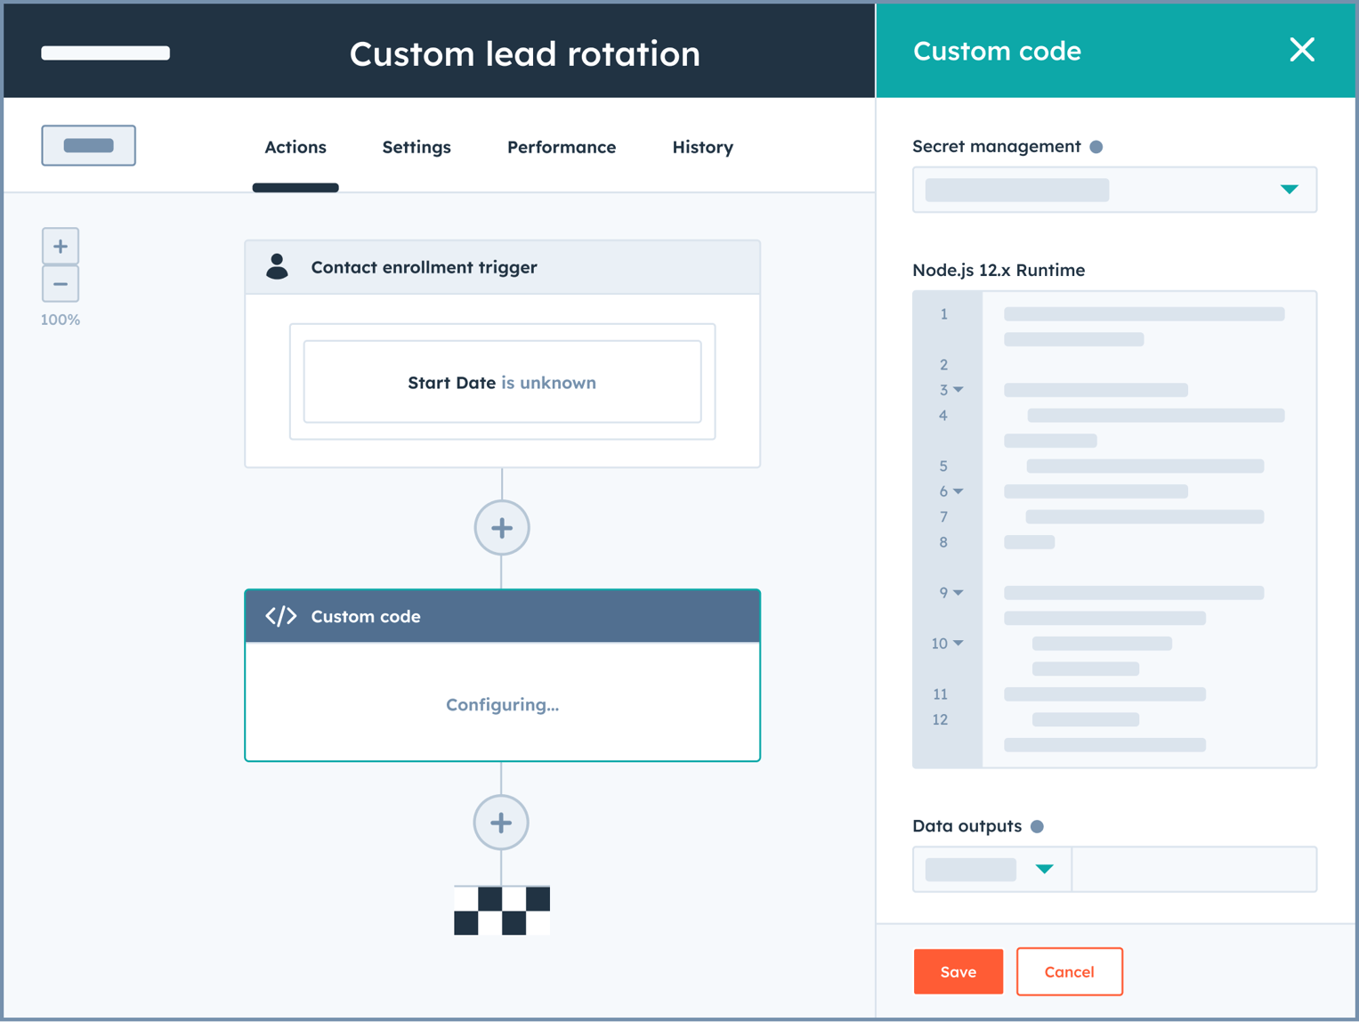Screen dimensions: 1359x1022
Task: Click the checkered flag workflow end marker
Action: pos(502,910)
